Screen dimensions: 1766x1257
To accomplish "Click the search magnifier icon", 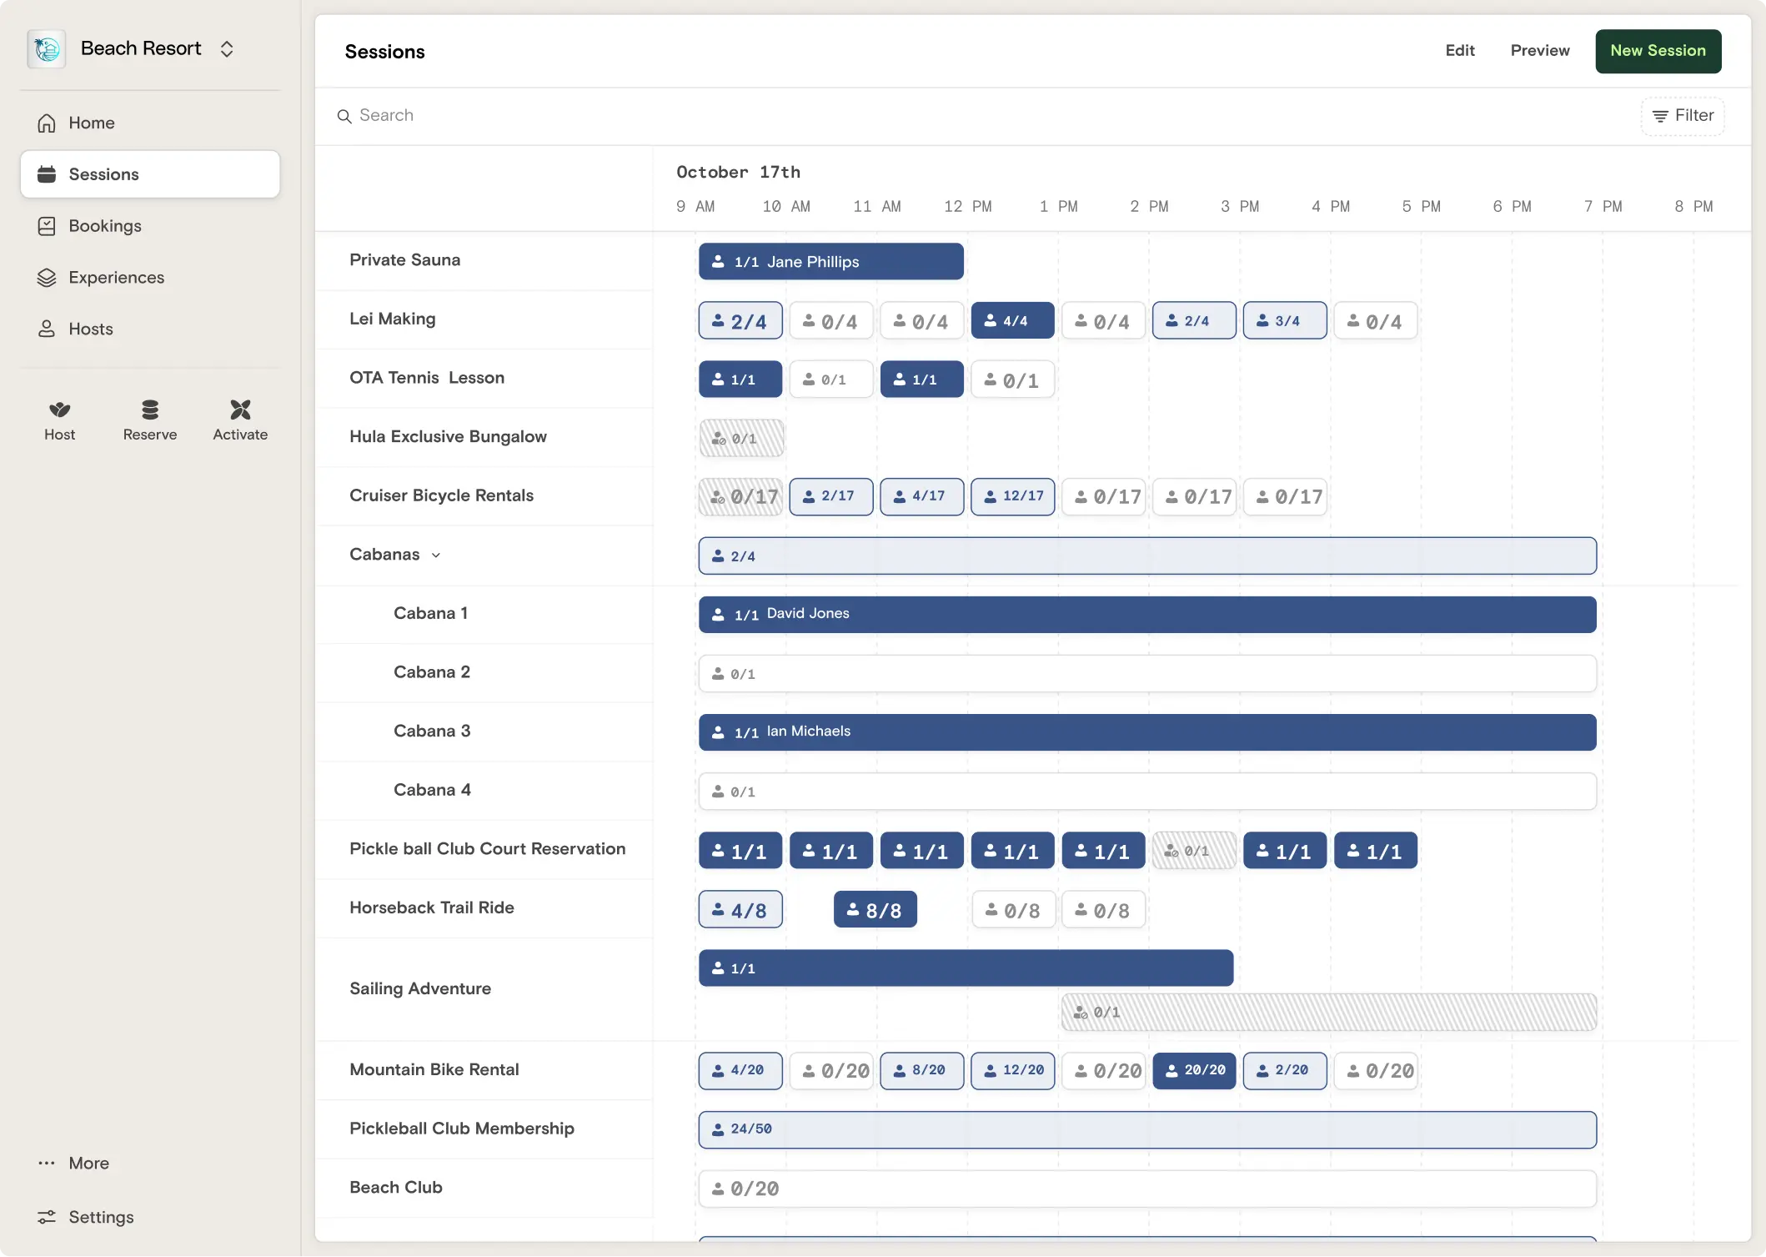I will coord(344,116).
